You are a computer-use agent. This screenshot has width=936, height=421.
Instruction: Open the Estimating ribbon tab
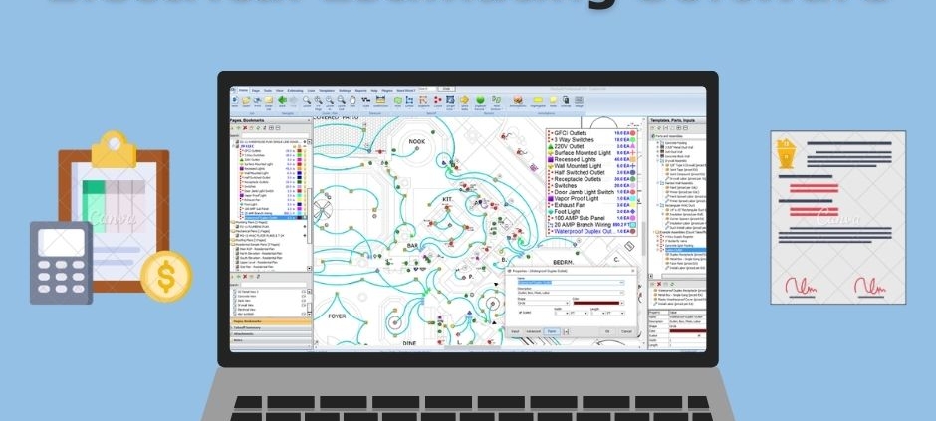[x=295, y=90]
